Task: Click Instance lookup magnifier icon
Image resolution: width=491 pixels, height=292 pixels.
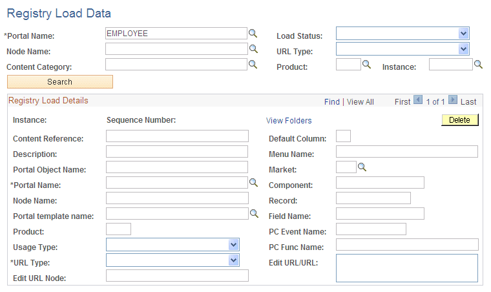Action: (x=479, y=64)
